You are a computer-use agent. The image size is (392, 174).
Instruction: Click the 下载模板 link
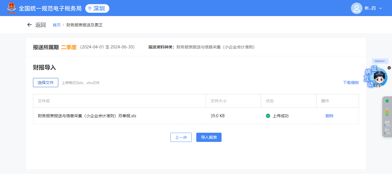[351, 83]
